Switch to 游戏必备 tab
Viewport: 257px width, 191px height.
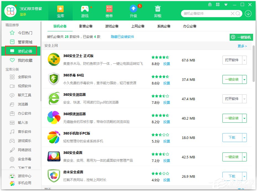tap(112, 26)
